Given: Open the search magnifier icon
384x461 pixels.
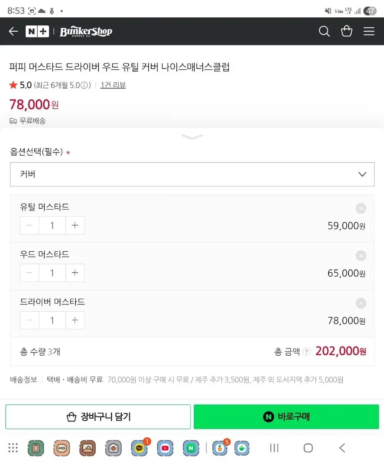Looking at the screenshot, I should point(324,32).
